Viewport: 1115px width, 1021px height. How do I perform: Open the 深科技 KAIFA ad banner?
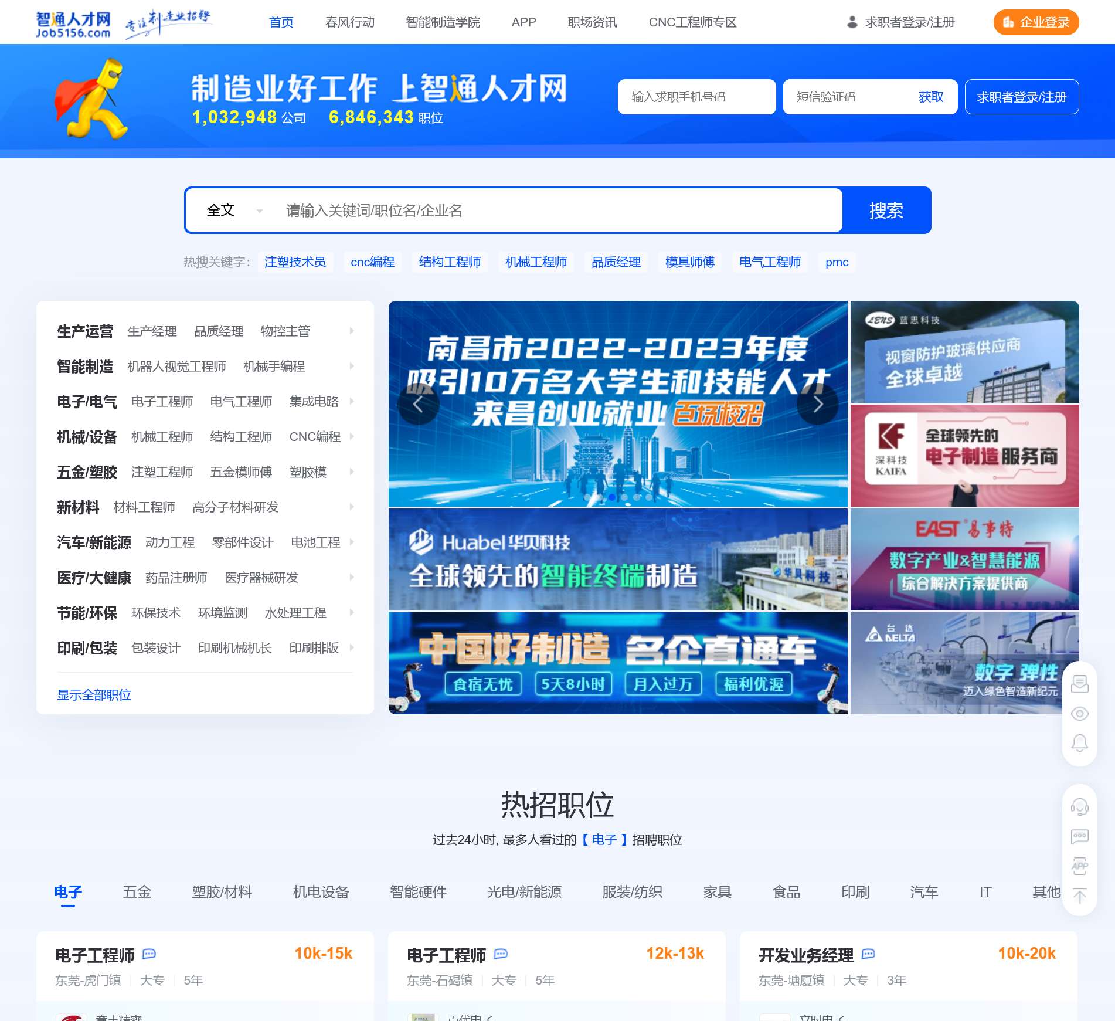tap(964, 456)
